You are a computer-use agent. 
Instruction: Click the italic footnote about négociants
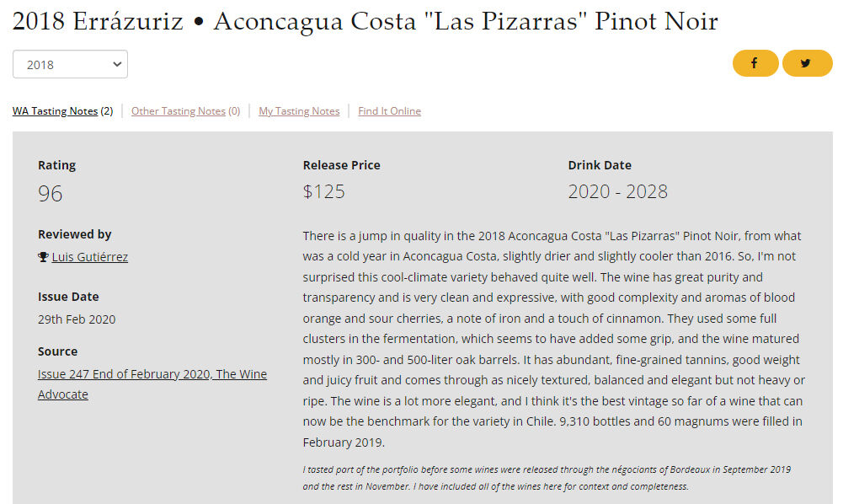click(x=547, y=478)
